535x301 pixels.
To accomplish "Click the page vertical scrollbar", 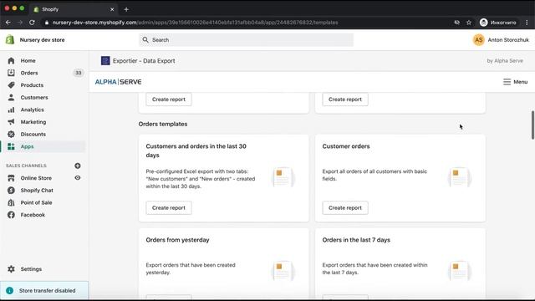I will click(532, 125).
